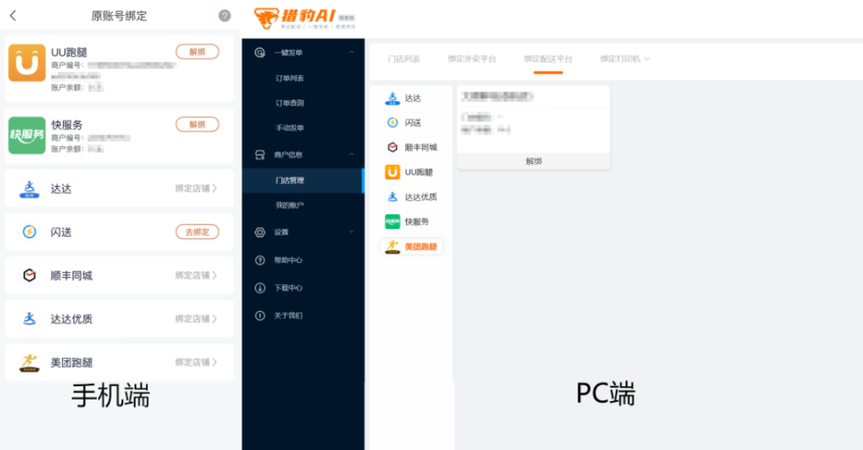Viewport: 863px width, 450px height.
Task: Open 手动发单 in sidebar
Action: [x=289, y=128]
